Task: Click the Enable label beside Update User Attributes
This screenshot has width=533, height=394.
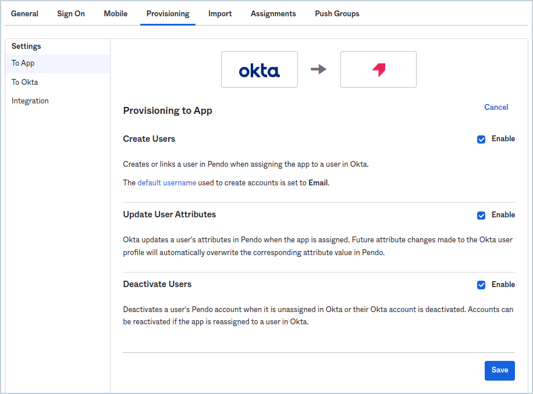Action: pos(503,215)
